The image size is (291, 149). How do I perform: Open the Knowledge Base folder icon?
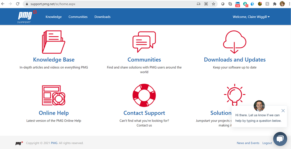click(54, 42)
